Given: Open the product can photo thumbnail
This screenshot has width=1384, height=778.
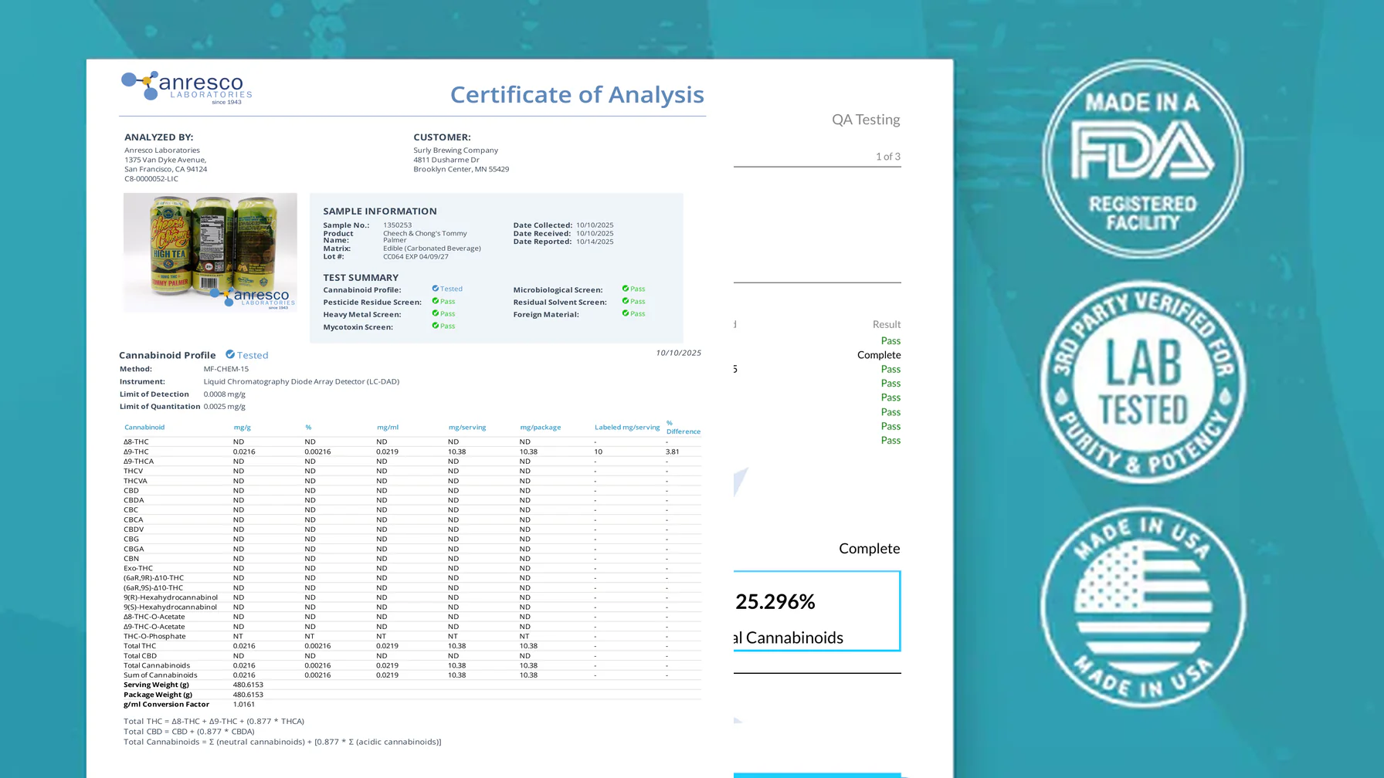Looking at the screenshot, I should pyautogui.click(x=210, y=252).
